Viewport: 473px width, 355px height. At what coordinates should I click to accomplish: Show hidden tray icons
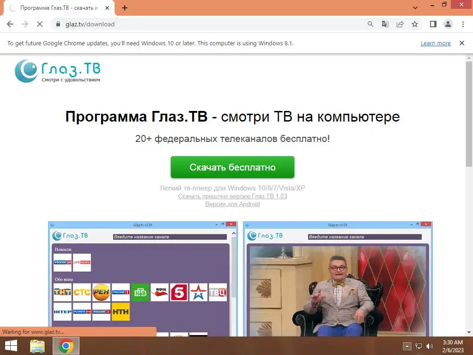(x=407, y=346)
